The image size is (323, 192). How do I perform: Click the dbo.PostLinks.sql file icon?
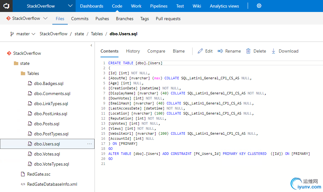(x=30, y=114)
